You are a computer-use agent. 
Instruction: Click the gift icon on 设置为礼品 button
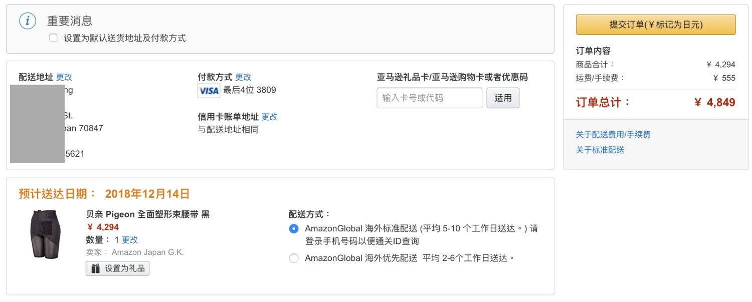95,268
